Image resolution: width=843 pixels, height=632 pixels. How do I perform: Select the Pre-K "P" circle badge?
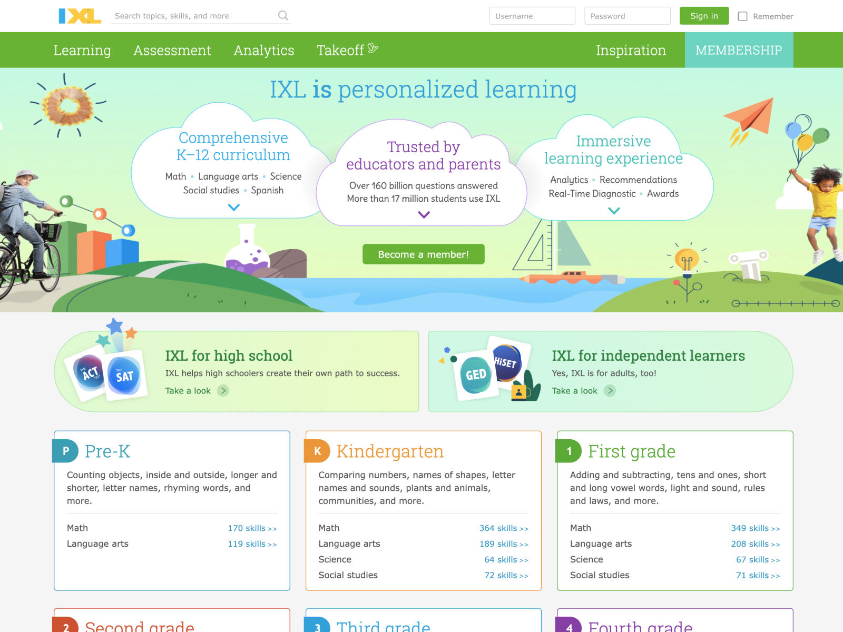point(65,451)
